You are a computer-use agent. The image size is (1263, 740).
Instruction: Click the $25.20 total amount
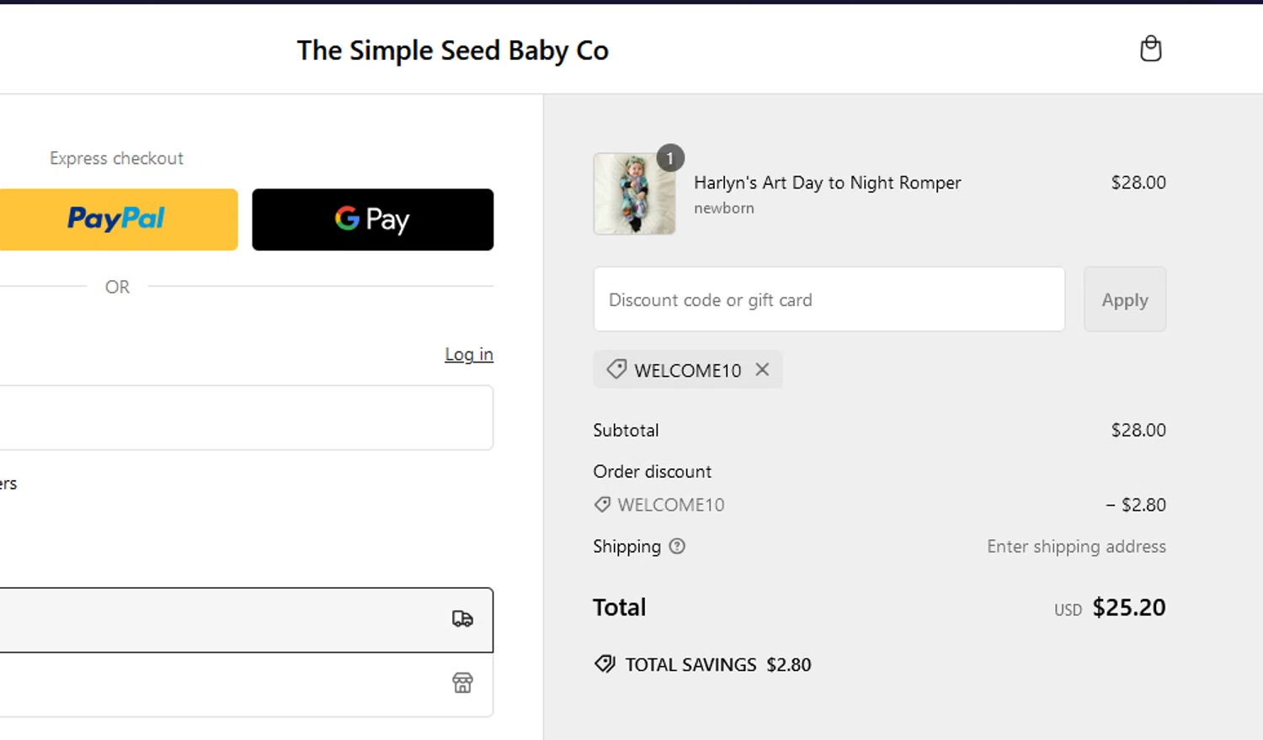click(x=1128, y=607)
